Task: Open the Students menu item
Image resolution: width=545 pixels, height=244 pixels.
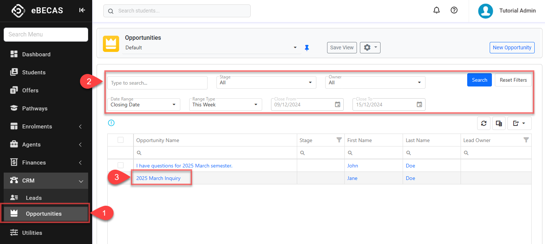Action: (34, 72)
